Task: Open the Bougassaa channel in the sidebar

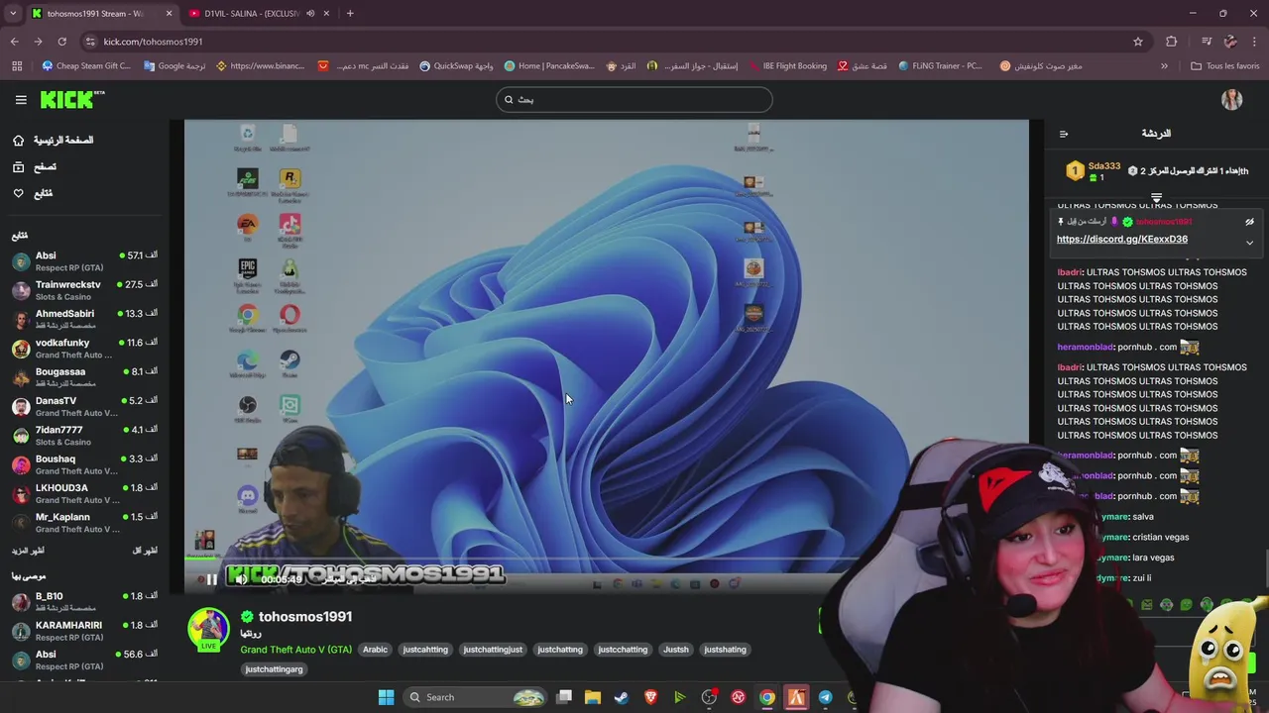Action: 84,377
